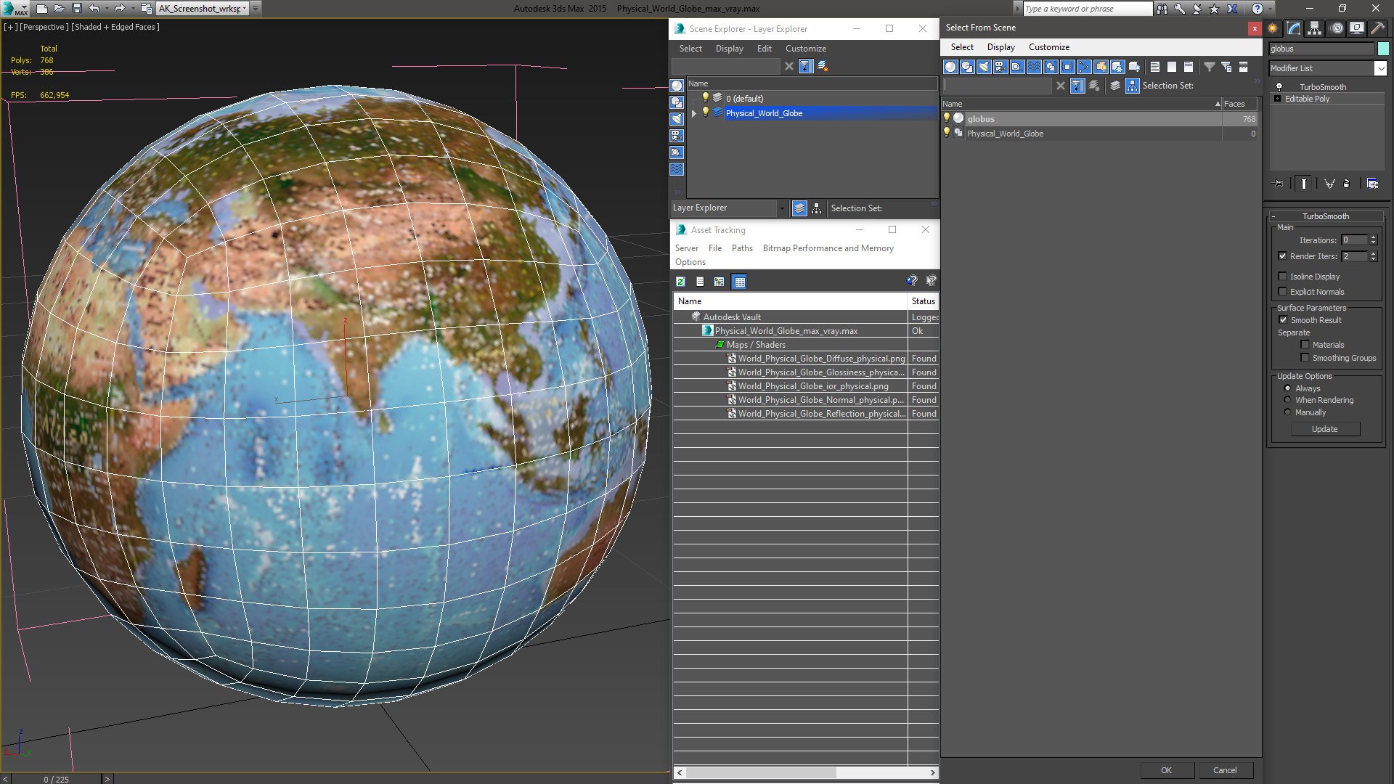Open the Bitmap Performance and Memory menu
Viewport: 1394px width, 784px height.
pos(827,247)
